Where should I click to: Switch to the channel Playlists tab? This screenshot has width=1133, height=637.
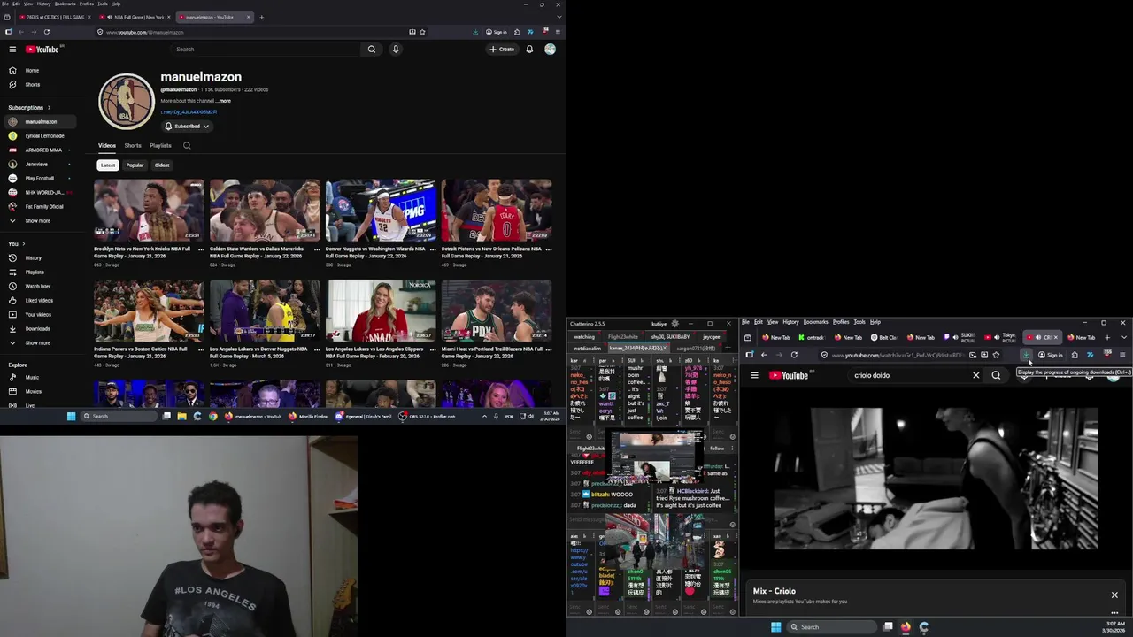point(160,146)
